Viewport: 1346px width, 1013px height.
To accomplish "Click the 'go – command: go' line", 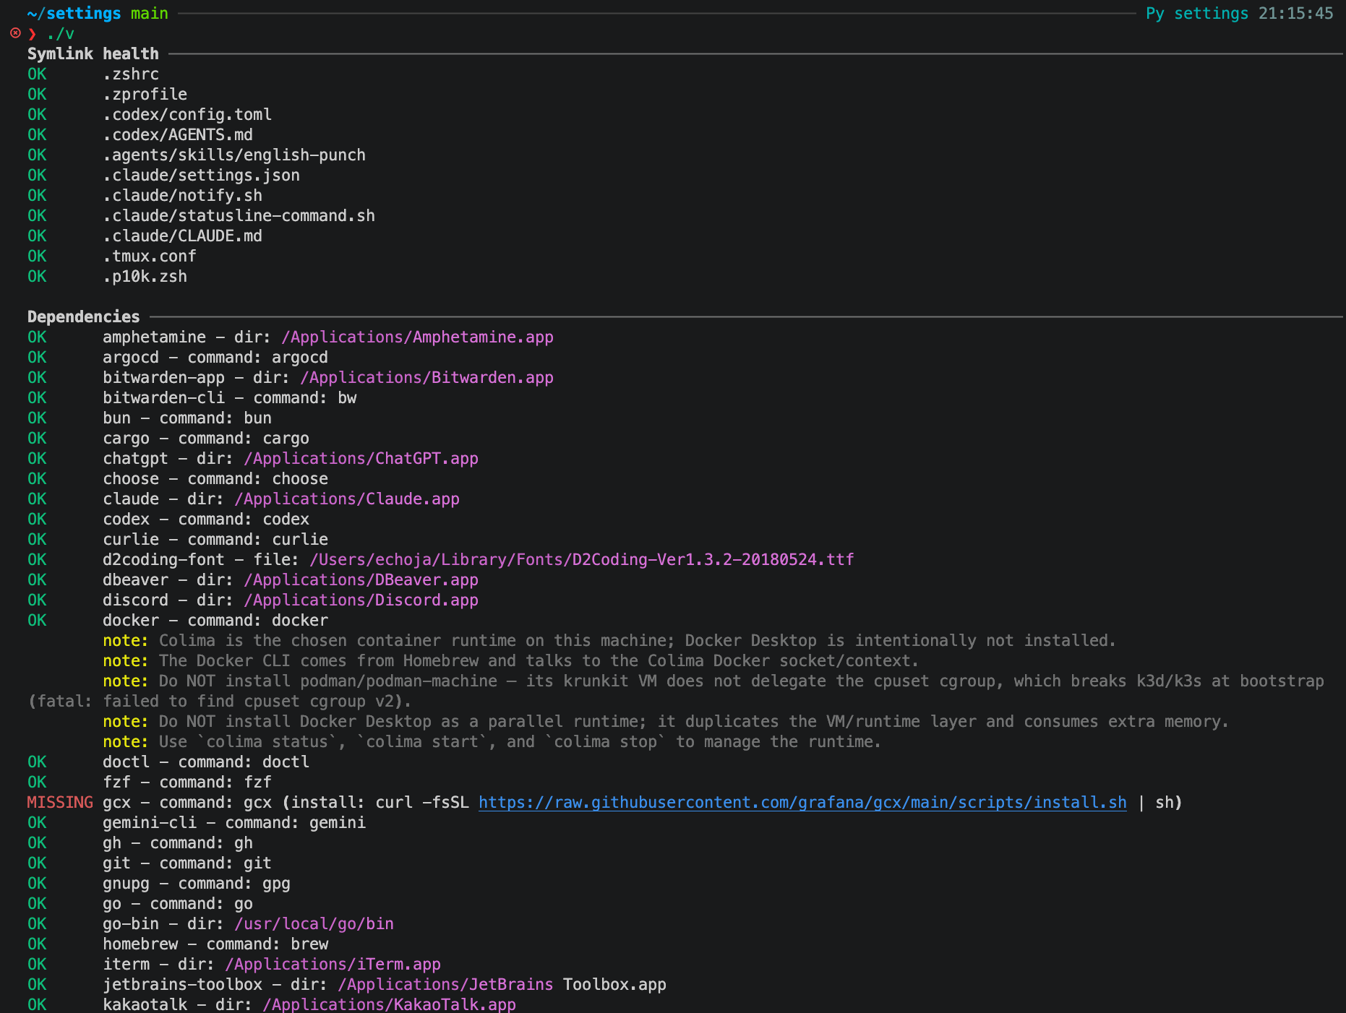I will (x=178, y=904).
